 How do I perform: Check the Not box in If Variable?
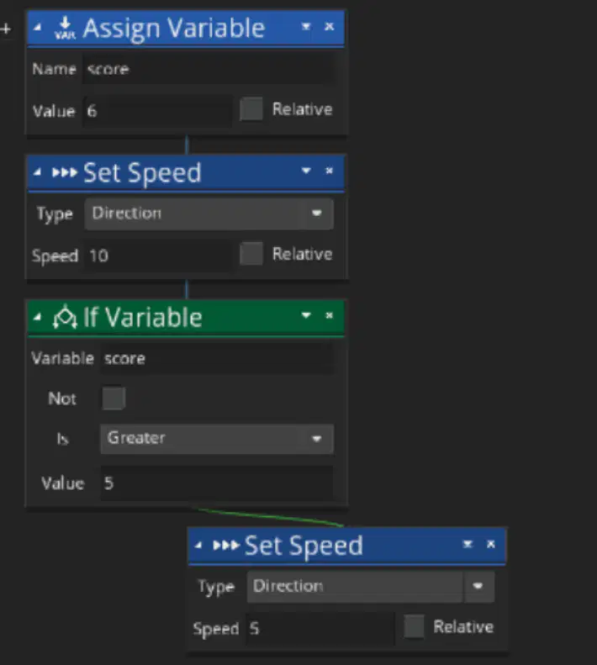(x=114, y=398)
